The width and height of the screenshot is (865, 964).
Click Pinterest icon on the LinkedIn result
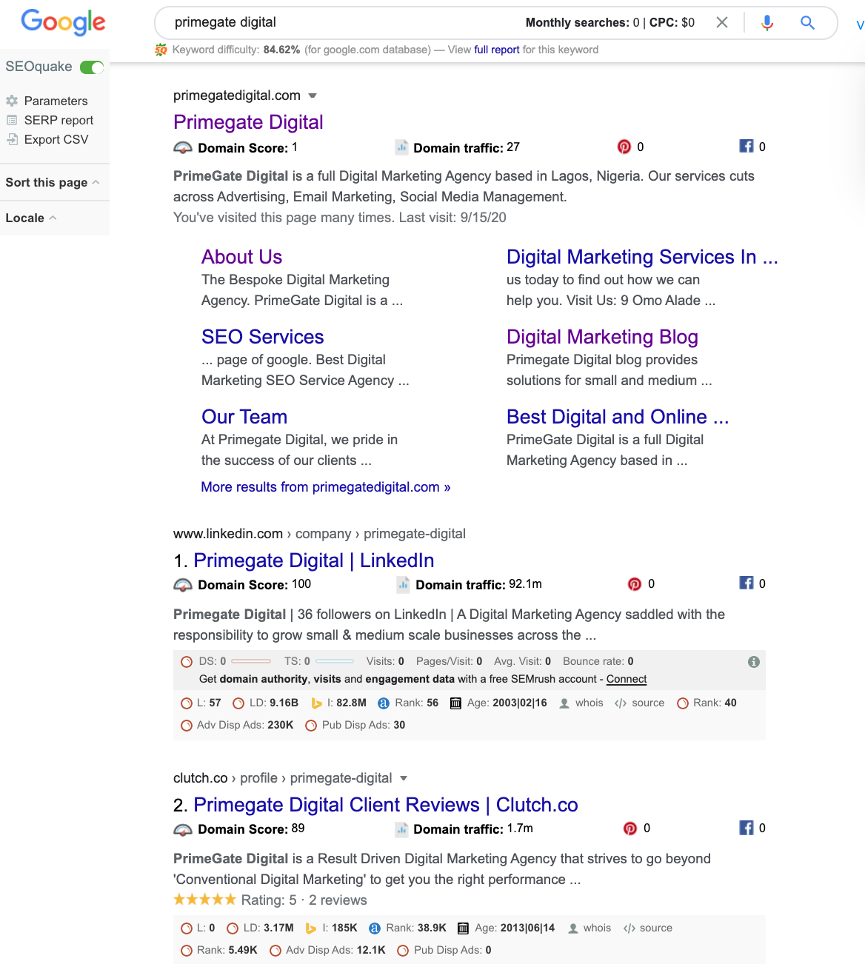635,583
